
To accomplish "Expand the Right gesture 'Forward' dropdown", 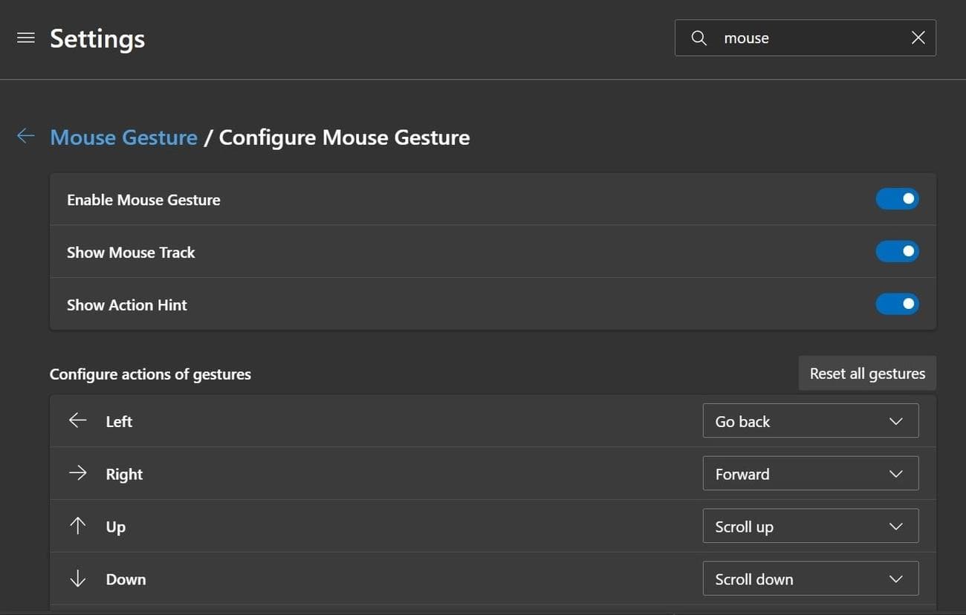I will tap(810, 474).
